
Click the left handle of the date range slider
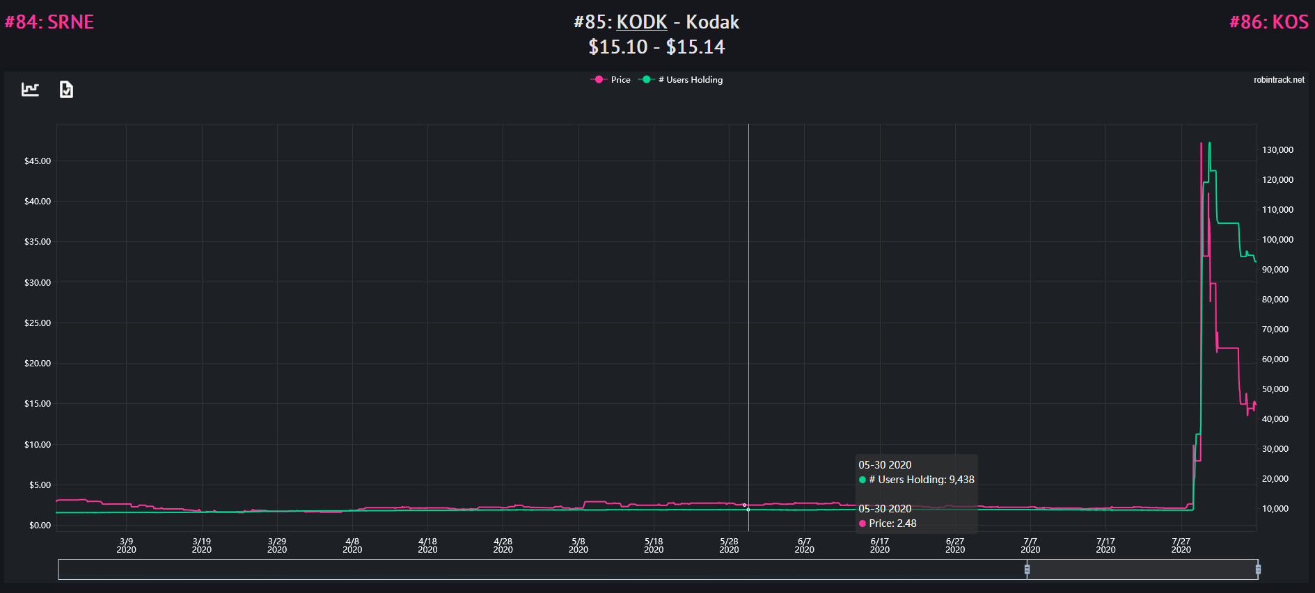[x=1027, y=569]
